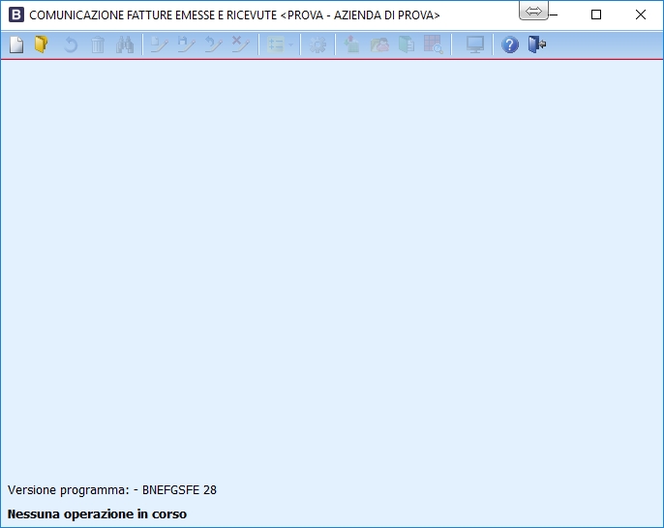Viewport: 664px width, 528px height.
Task: Click the binoculars Search icon
Action: coord(125,44)
